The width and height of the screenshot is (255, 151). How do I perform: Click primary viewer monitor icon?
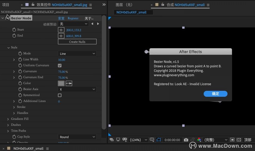(118, 140)
